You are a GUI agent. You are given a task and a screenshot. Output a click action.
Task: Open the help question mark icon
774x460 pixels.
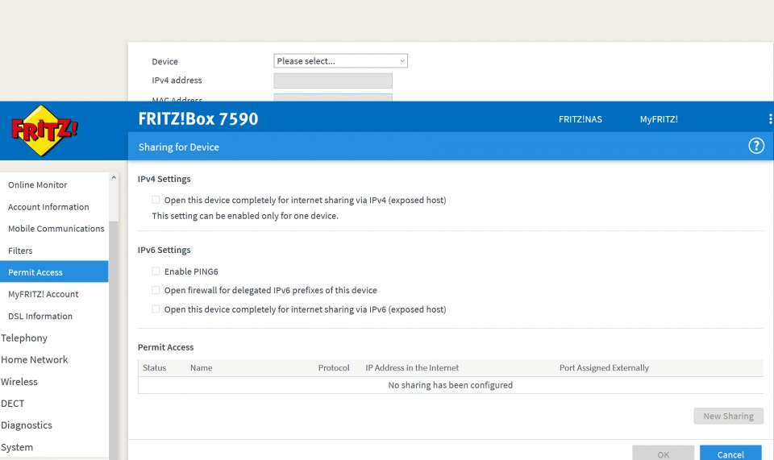[x=755, y=146]
